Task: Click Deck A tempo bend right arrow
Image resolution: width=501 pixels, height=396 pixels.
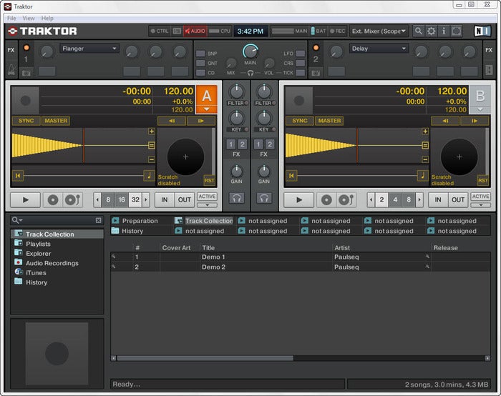Action: pos(201,121)
